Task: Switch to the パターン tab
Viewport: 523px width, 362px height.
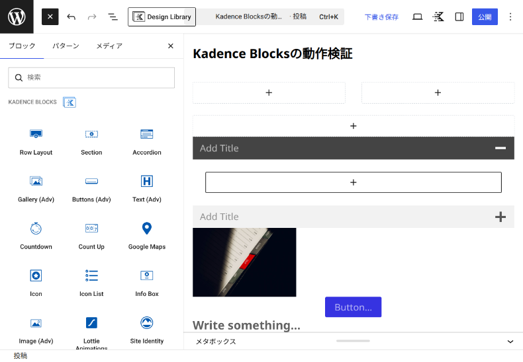Action: [66, 46]
